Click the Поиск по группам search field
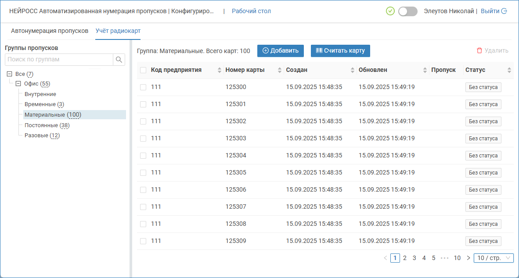 (x=59, y=60)
